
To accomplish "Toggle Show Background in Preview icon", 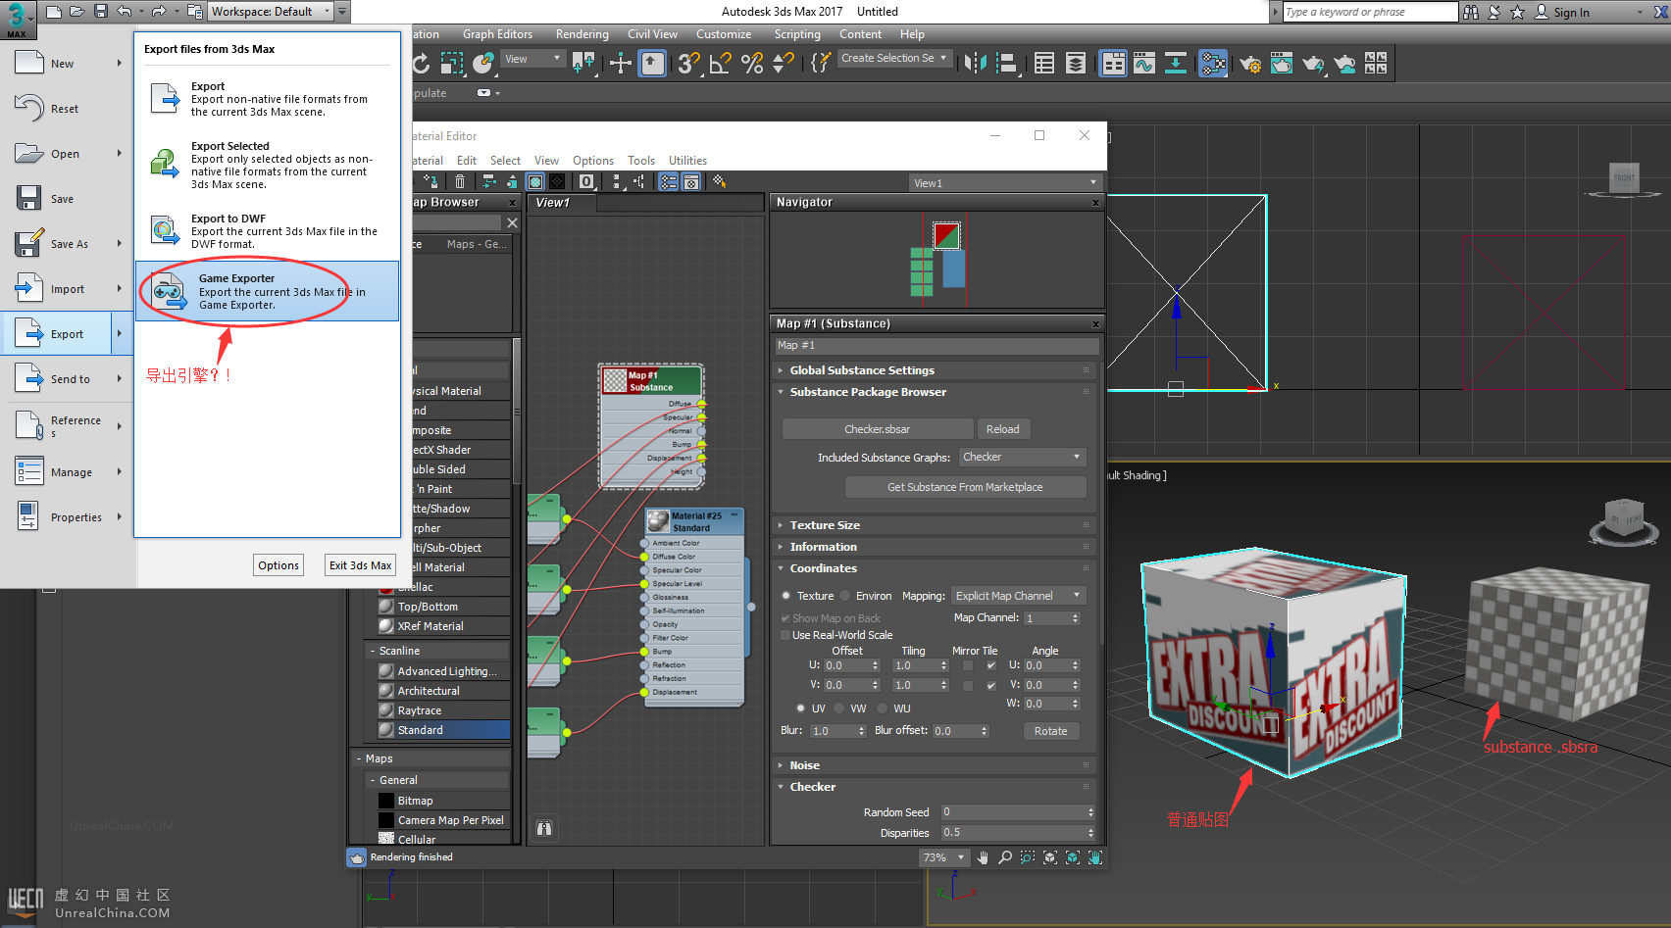I will tap(557, 181).
